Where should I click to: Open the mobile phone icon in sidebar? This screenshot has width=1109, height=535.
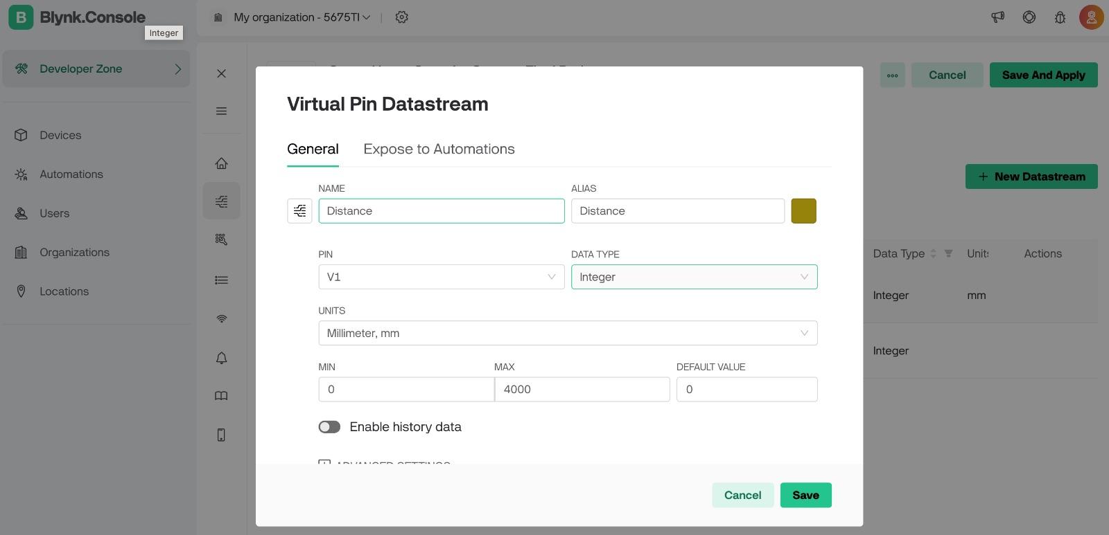click(x=221, y=435)
